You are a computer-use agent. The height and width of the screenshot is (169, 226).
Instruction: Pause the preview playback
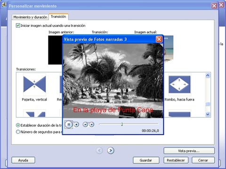69,124
